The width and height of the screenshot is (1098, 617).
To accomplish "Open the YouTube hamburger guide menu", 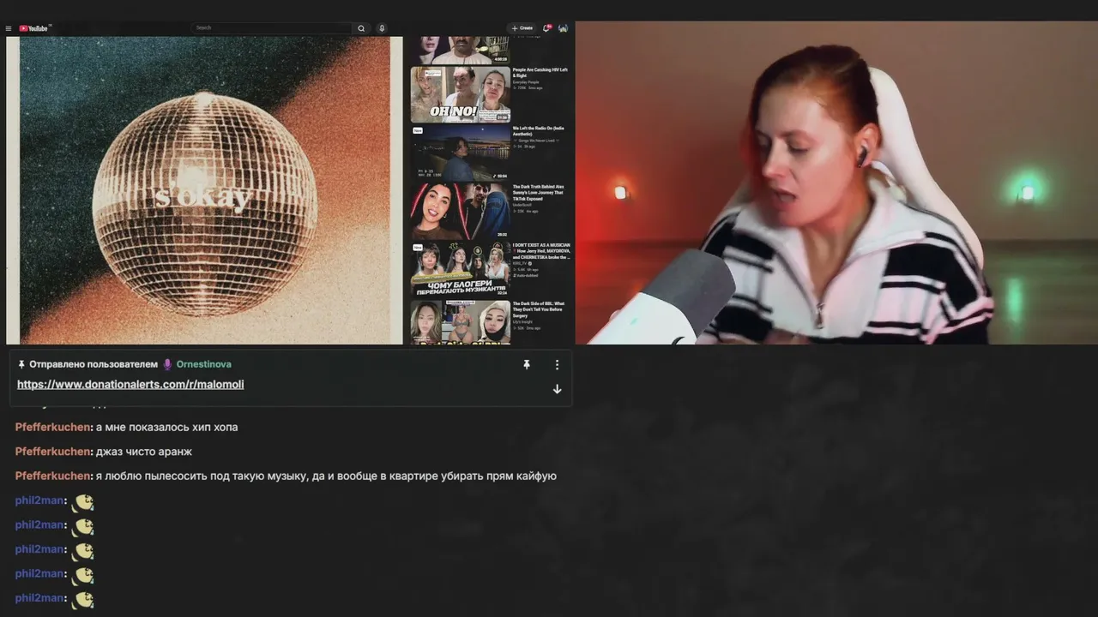I will pos(9,28).
